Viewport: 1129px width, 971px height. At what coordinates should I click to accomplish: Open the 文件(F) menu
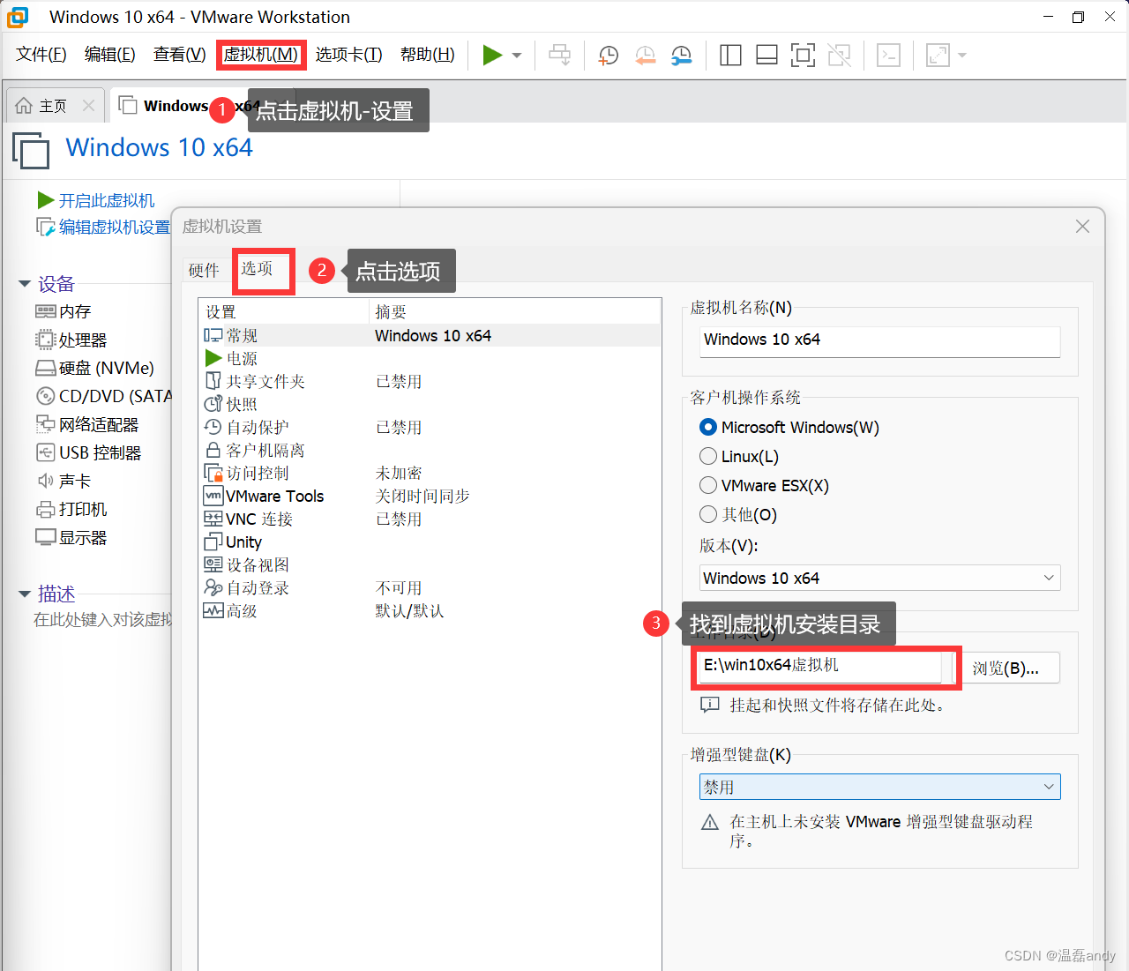(x=41, y=55)
